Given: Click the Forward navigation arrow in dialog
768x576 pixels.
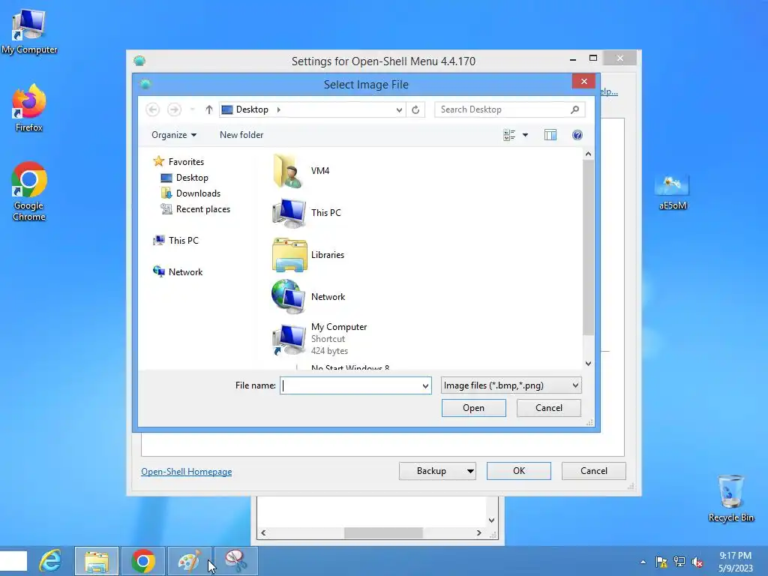Looking at the screenshot, I should (174, 109).
